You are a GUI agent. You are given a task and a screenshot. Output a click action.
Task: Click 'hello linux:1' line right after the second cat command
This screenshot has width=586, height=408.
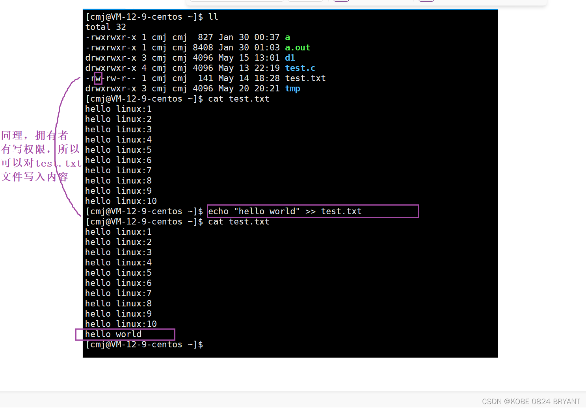click(x=119, y=232)
